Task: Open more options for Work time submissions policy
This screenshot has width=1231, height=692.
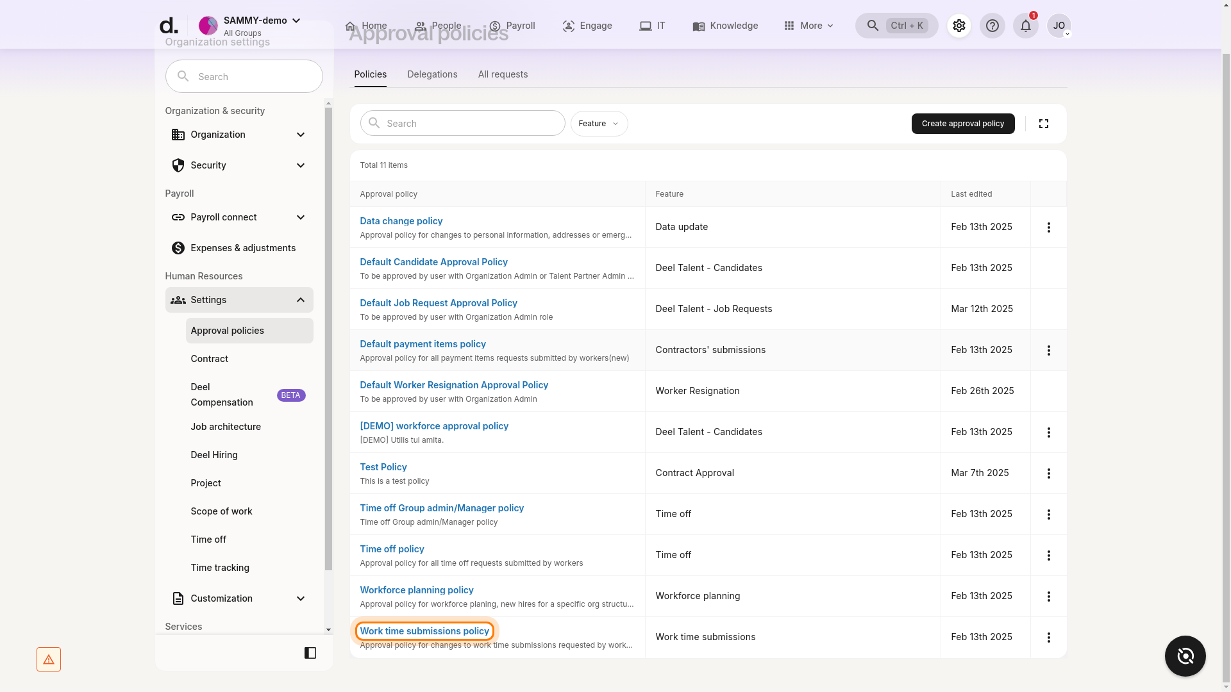Action: tap(1048, 638)
